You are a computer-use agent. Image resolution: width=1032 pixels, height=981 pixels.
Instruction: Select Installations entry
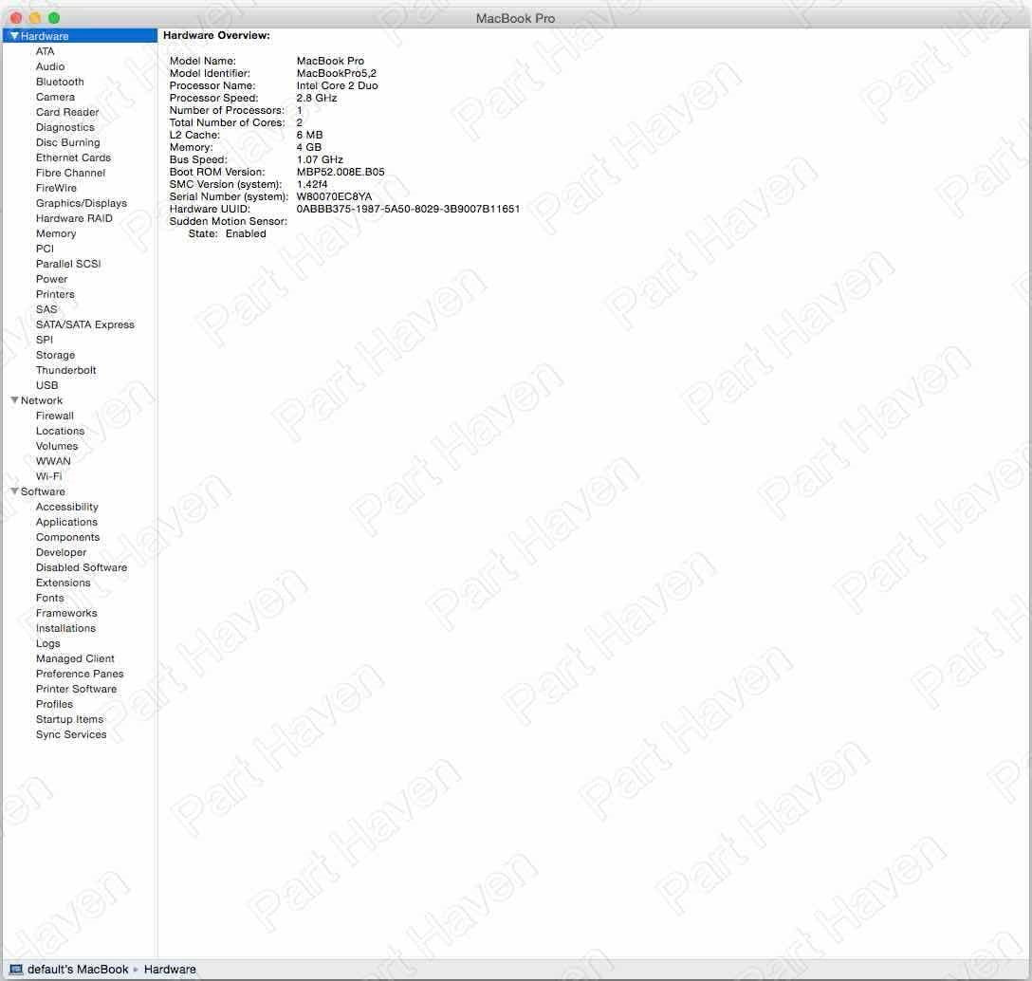65,627
